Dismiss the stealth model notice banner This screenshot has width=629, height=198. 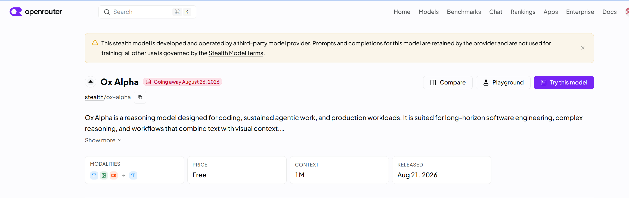[582, 48]
